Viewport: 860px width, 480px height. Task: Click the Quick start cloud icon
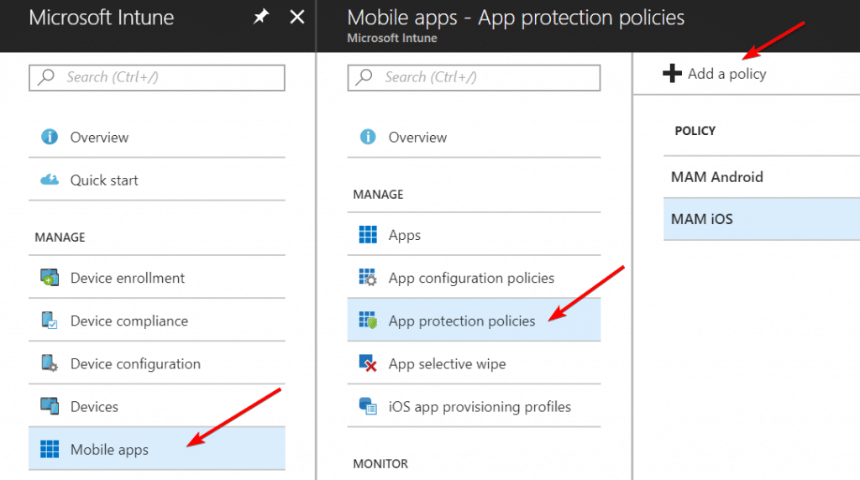[50, 180]
